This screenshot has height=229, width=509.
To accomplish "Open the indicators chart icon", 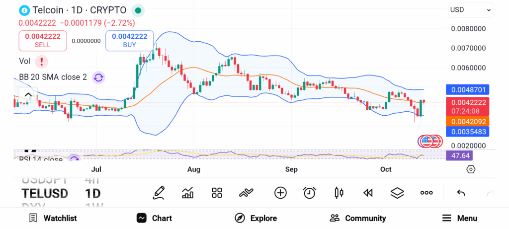I will click(x=188, y=193).
